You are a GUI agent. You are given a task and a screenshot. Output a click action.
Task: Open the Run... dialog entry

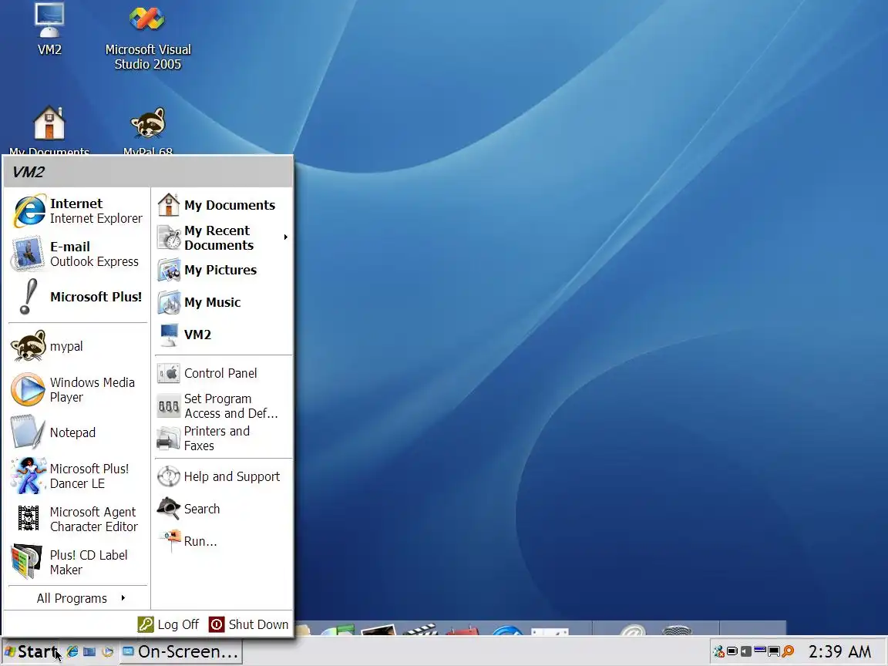click(x=223, y=541)
